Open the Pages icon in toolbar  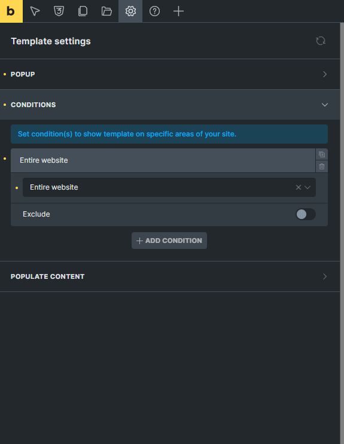[83, 11]
